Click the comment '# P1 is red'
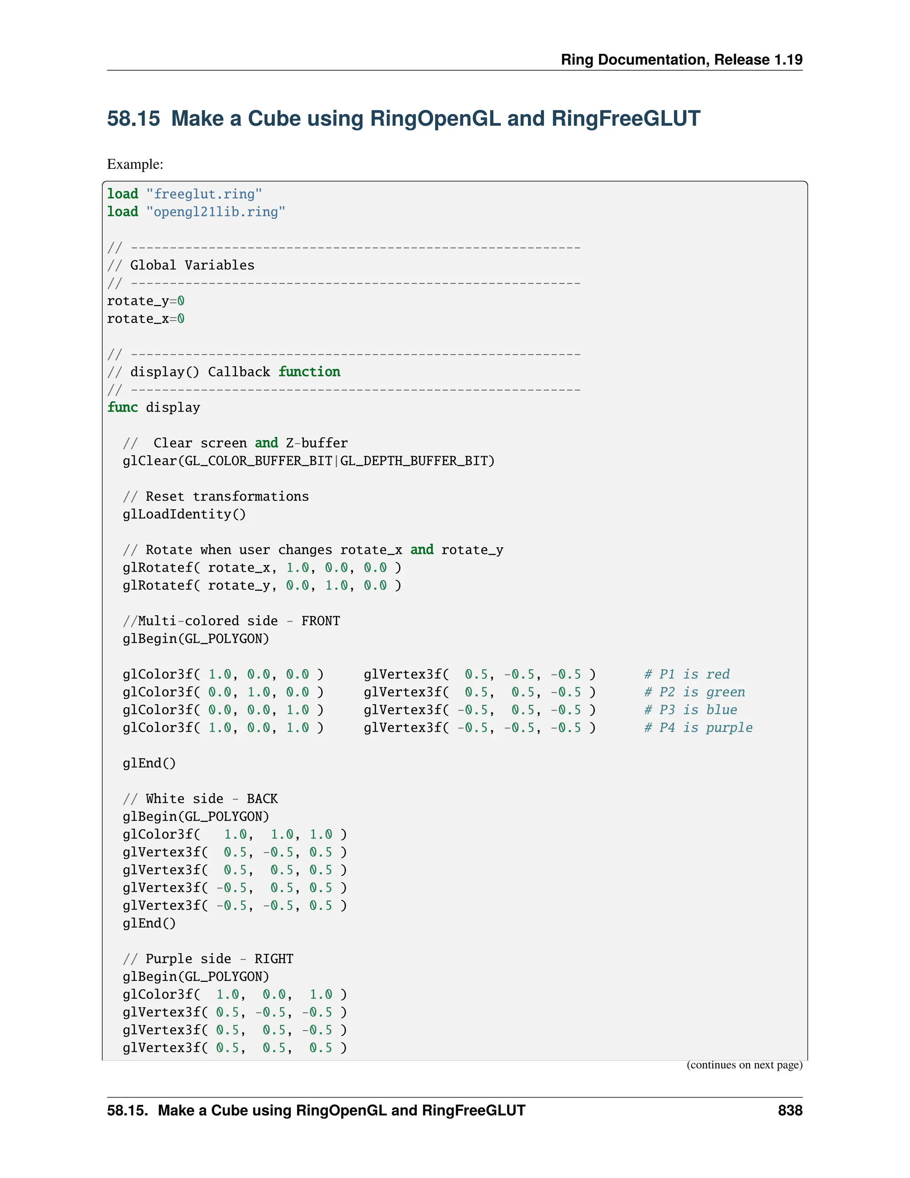 click(x=687, y=674)
